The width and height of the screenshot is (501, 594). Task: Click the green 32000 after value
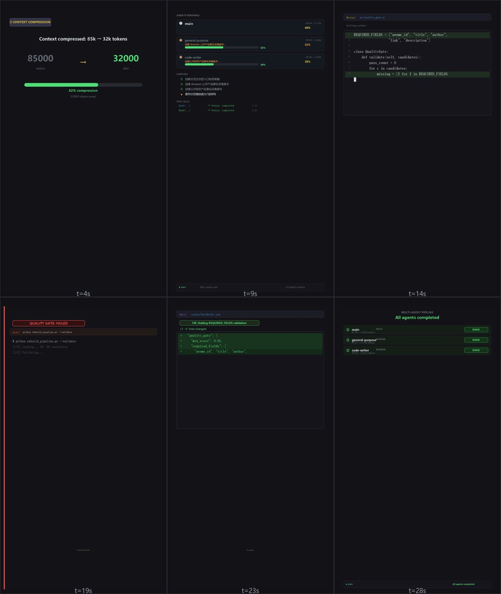pyautogui.click(x=126, y=58)
